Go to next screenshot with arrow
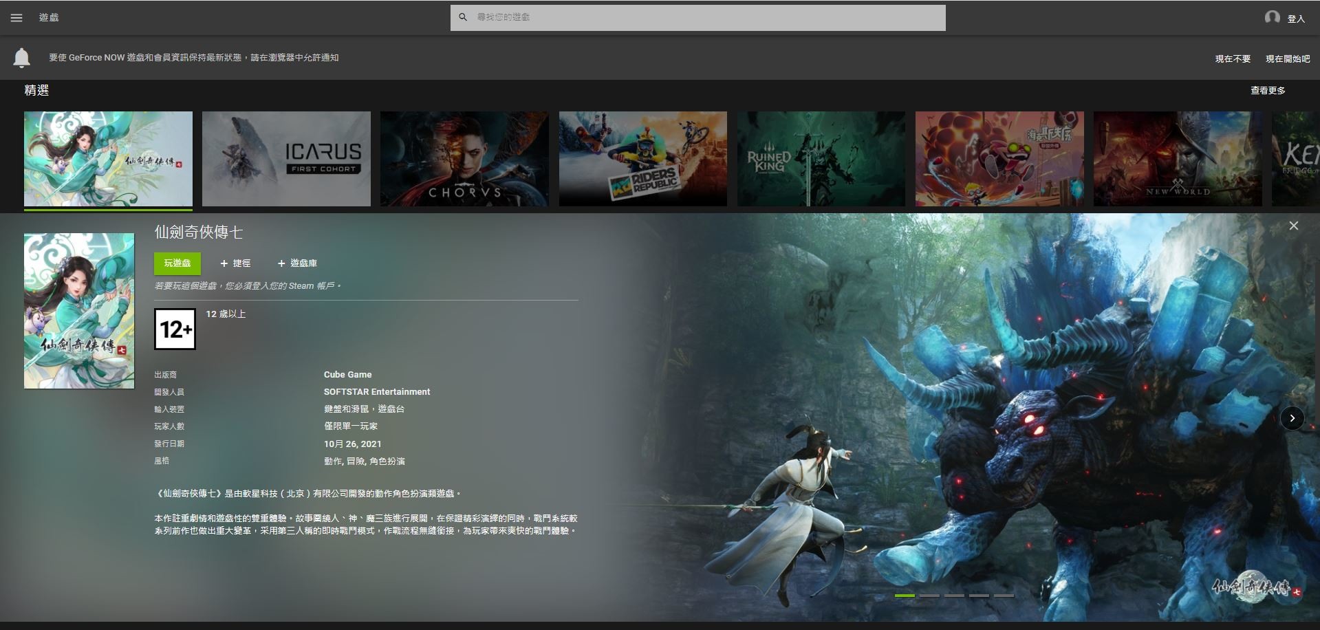This screenshot has height=630, width=1320. [x=1292, y=417]
